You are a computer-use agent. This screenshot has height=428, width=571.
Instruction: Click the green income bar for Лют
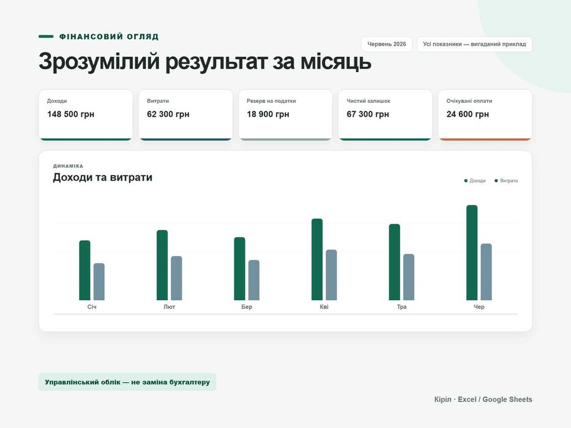pyautogui.click(x=162, y=265)
